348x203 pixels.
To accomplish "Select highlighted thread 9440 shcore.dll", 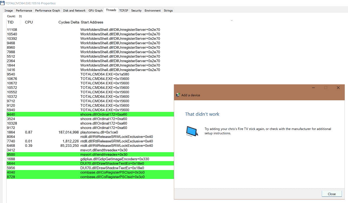I will coord(90,114).
